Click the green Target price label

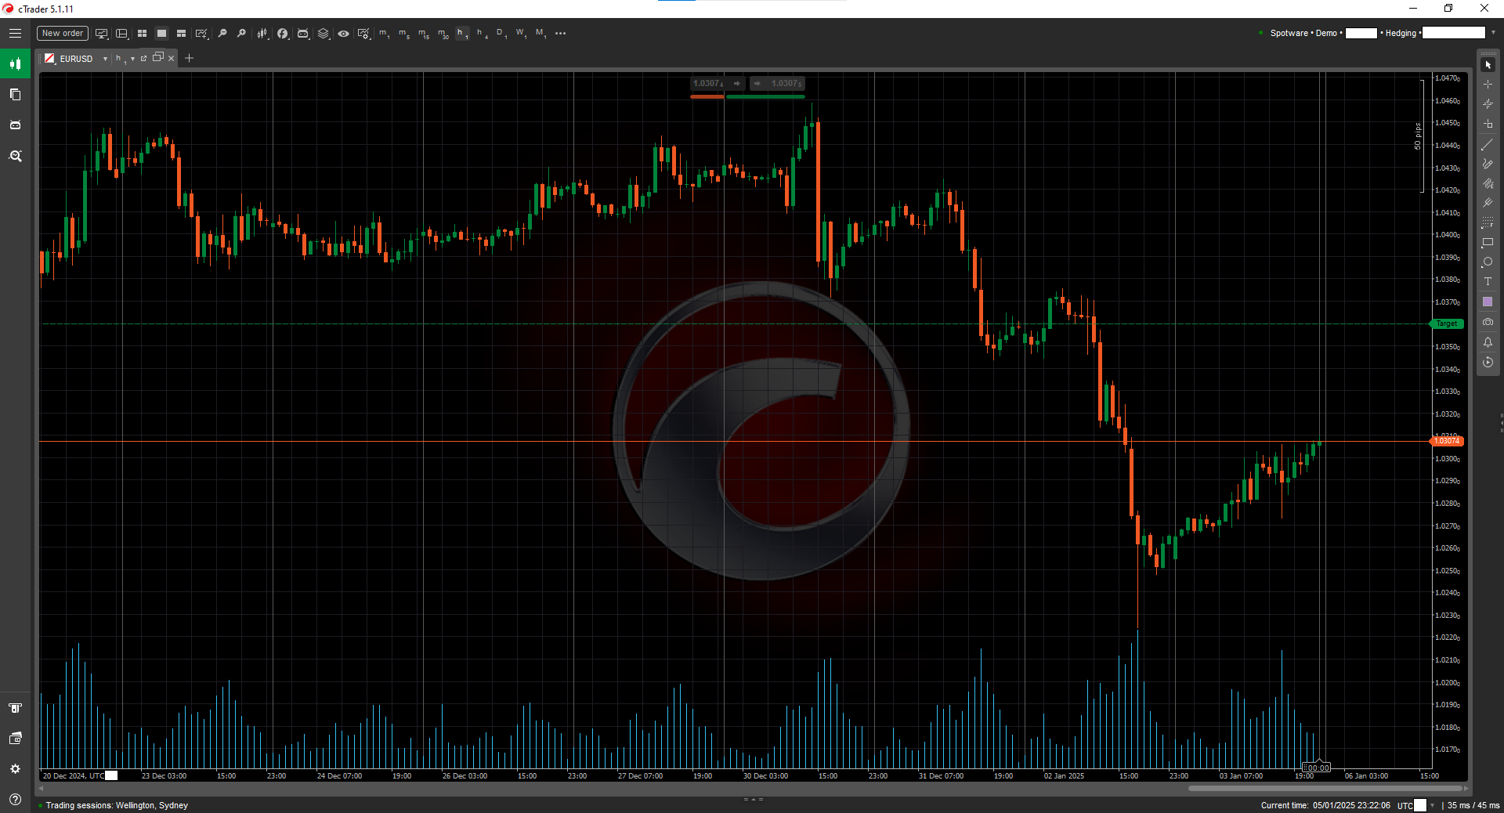(1447, 323)
